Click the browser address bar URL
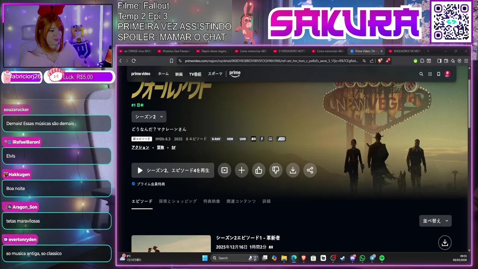This screenshot has height=269, width=478. pyautogui.click(x=271, y=61)
